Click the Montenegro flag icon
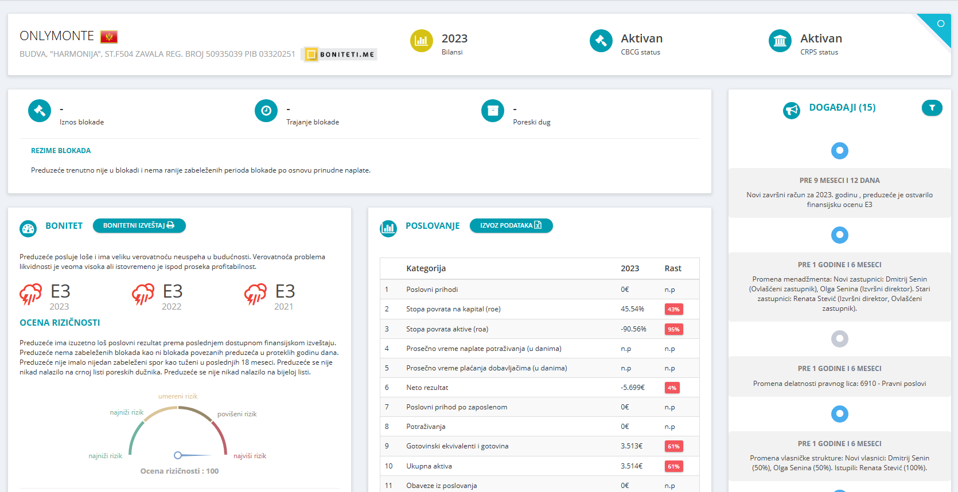The height and width of the screenshot is (492, 958). pos(108,37)
